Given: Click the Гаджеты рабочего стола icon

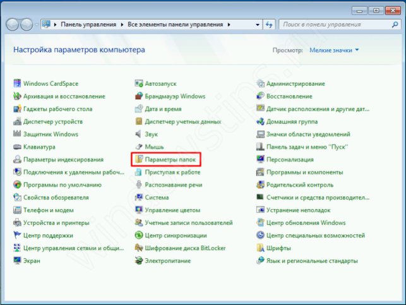Looking at the screenshot, I should tap(17, 109).
